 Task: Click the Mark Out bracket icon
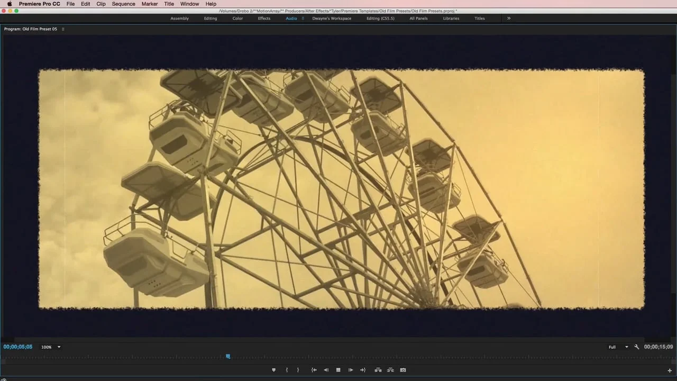point(298,370)
